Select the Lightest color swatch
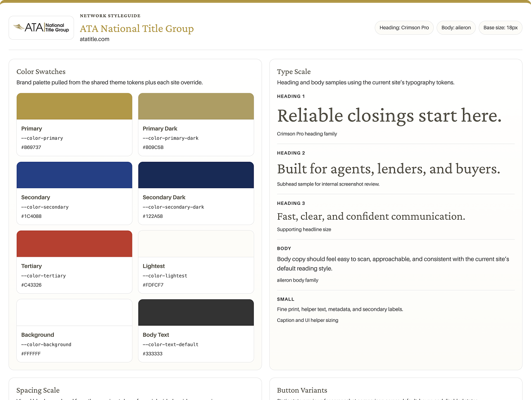531x400 pixels. (196, 244)
